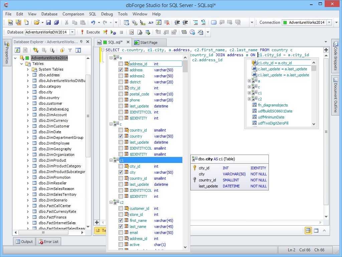This screenshot has width=342, height=257.
Task: Uncheck the first_name column checkbox
Action: pyautogui.click(x=121, y=221)
